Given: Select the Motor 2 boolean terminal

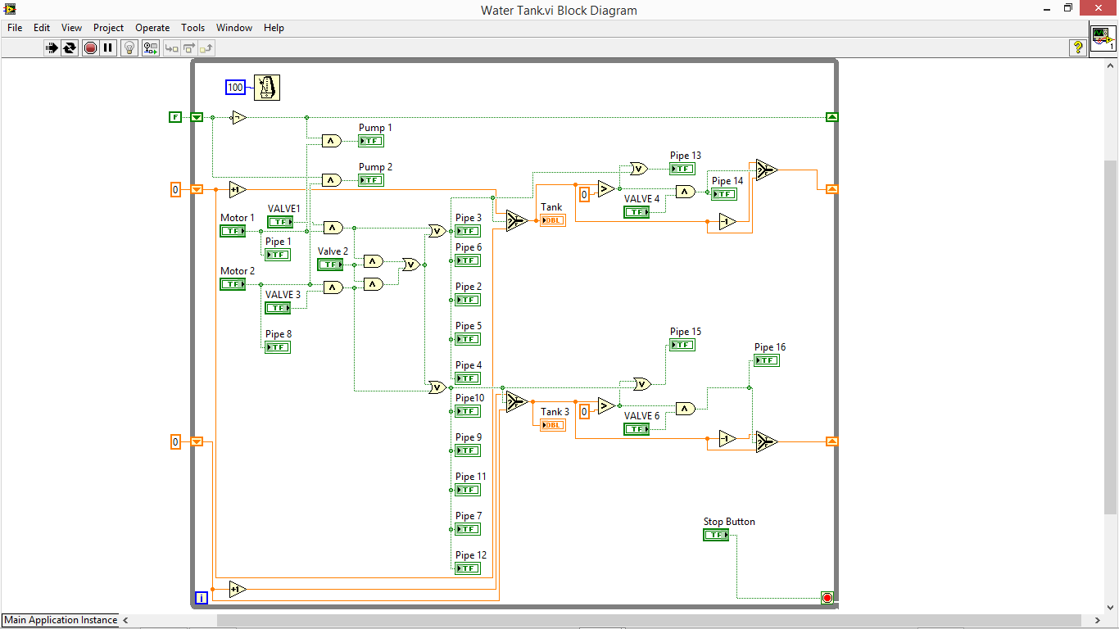Looking at the screenshot, I should tap(233, 284).
